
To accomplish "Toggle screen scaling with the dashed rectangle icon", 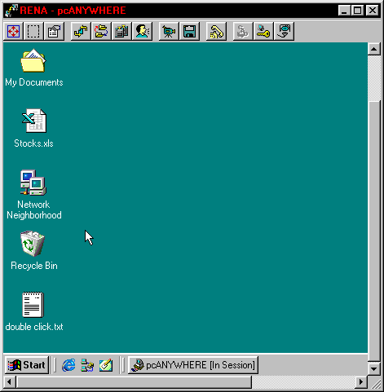I will [33, 32].
